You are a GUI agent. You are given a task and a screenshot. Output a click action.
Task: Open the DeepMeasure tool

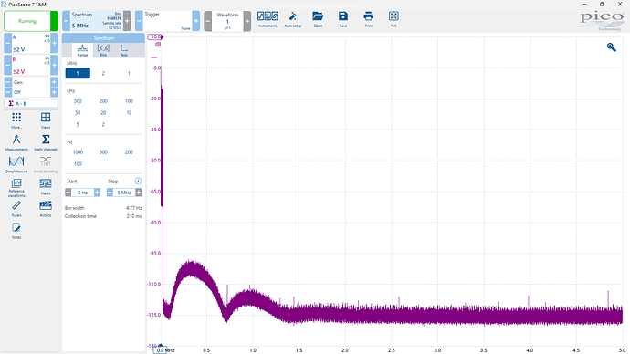click(x=16, y=164)
